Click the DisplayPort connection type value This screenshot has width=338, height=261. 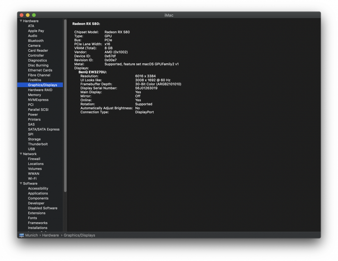144,112
